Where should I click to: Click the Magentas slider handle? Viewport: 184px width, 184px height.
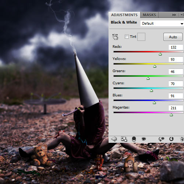(x=171, y=115)
